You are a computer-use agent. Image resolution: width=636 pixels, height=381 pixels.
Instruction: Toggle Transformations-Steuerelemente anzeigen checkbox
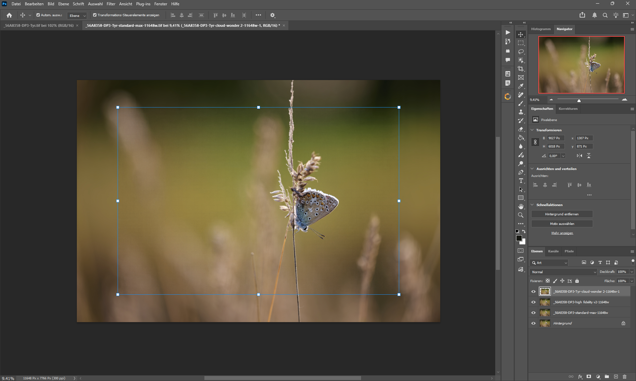95,15
